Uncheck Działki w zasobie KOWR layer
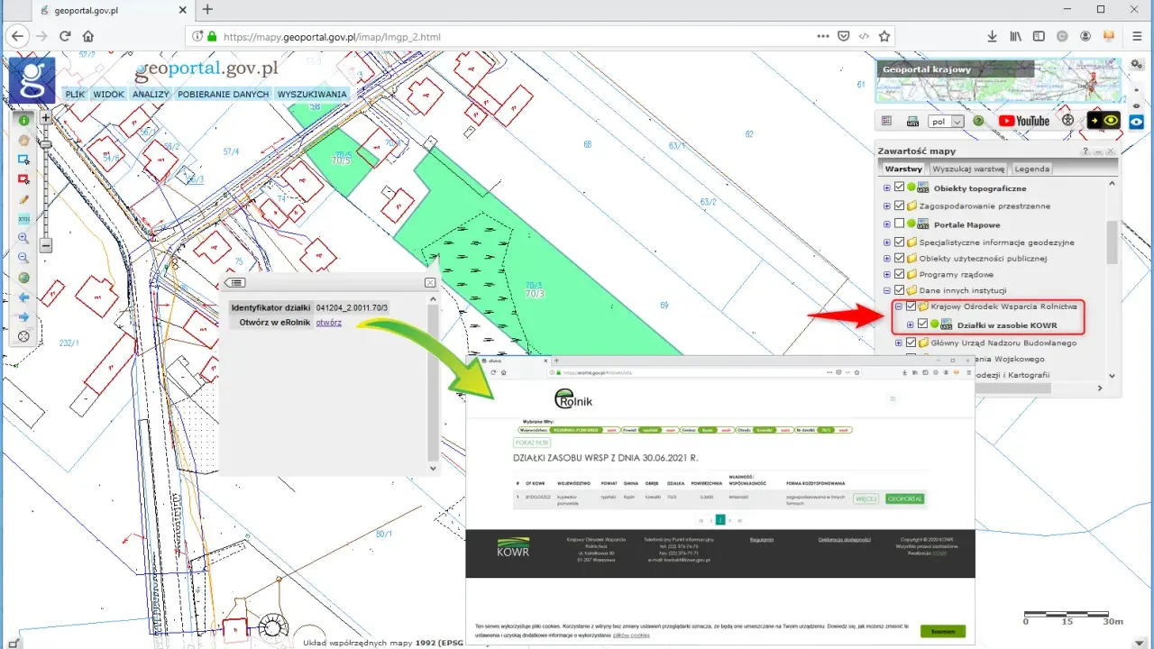The image size is (1154, 649). click(x=922, y=324)
